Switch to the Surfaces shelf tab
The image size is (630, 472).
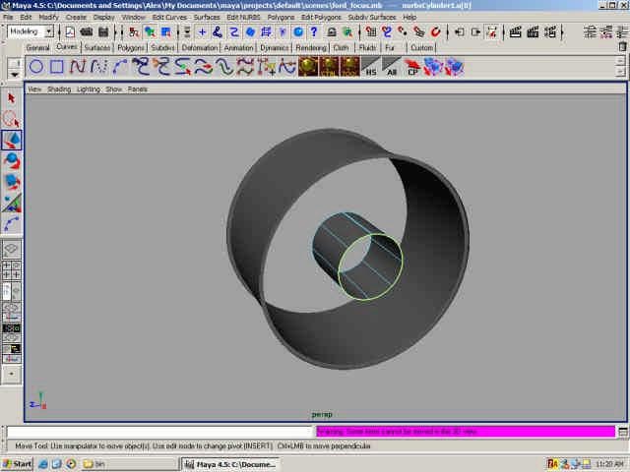coord(97,47)
